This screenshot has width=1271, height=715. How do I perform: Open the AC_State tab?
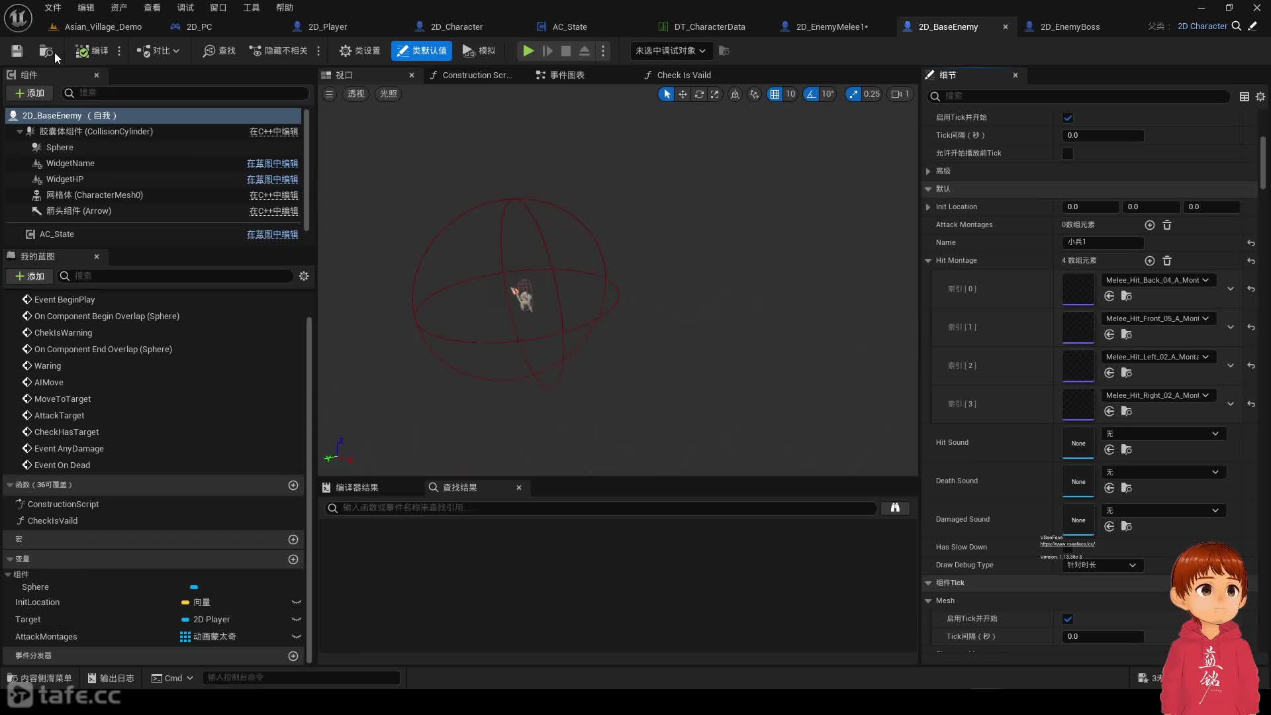[x=569, y=26]
